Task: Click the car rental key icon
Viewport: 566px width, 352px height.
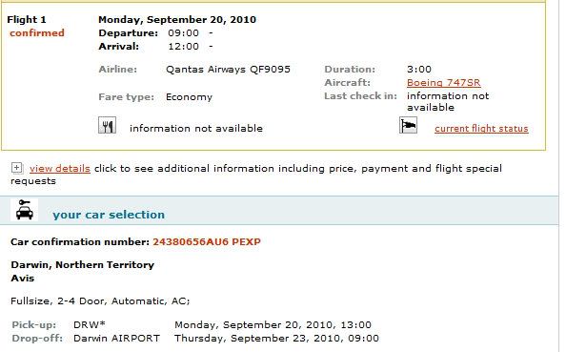Action: pos(24,210)
